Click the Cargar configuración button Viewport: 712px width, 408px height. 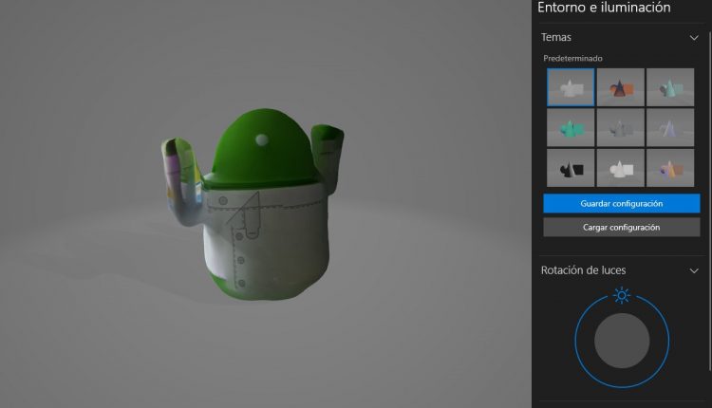pyautogui.click(x=622, y=227)
